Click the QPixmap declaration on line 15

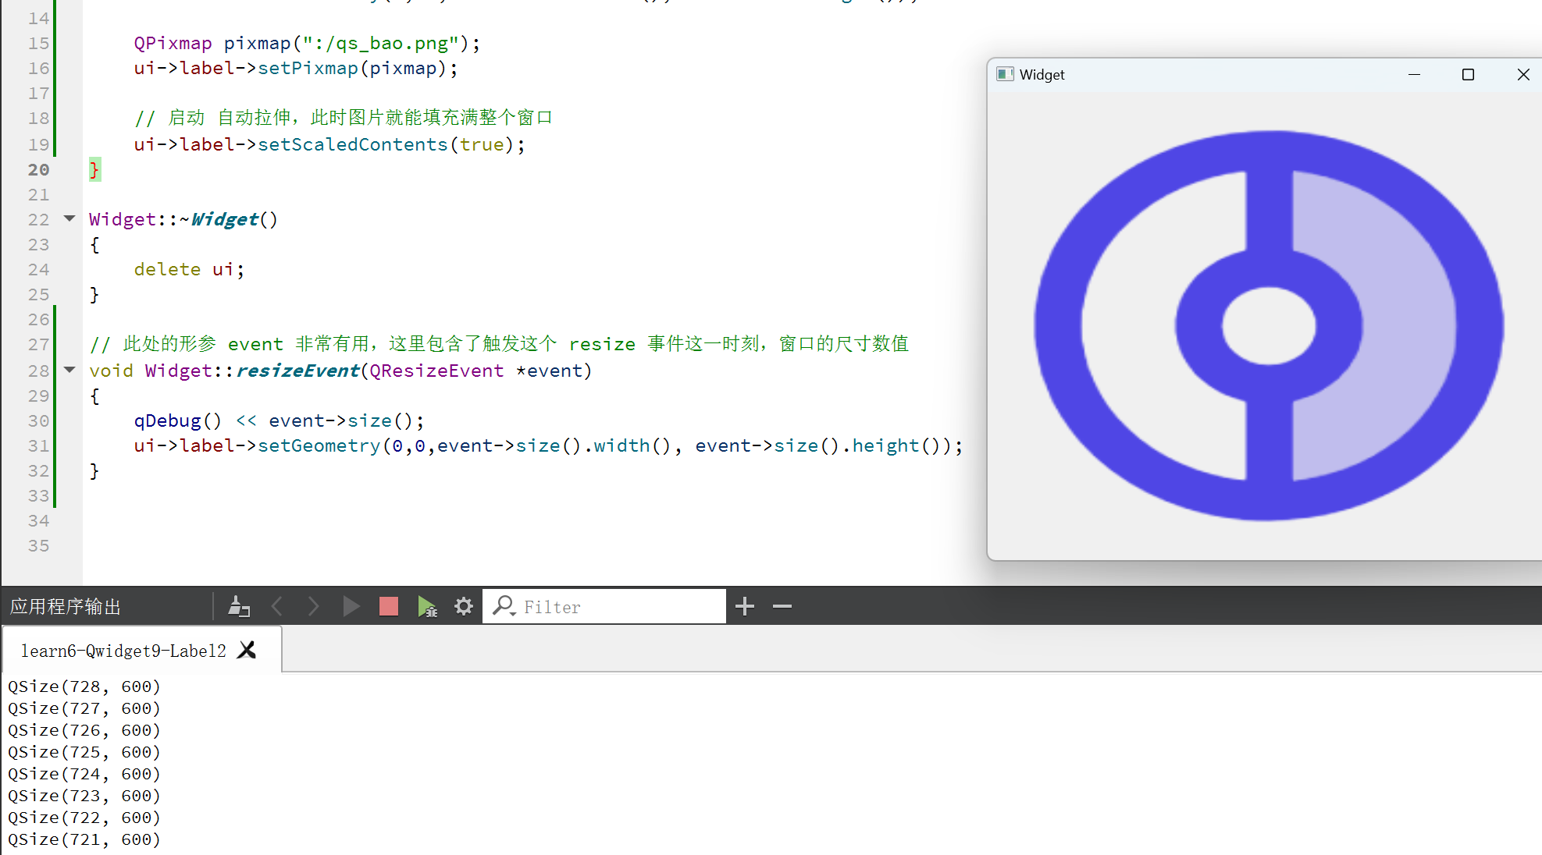point(307,43)
